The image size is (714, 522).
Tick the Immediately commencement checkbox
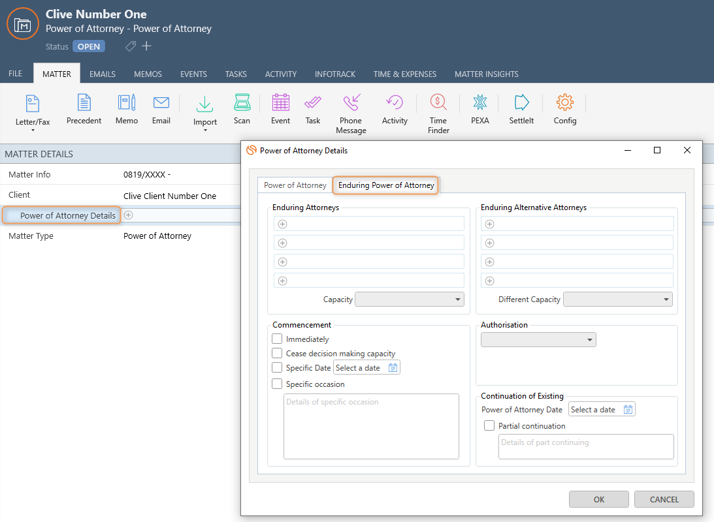(x=277, y=339)
